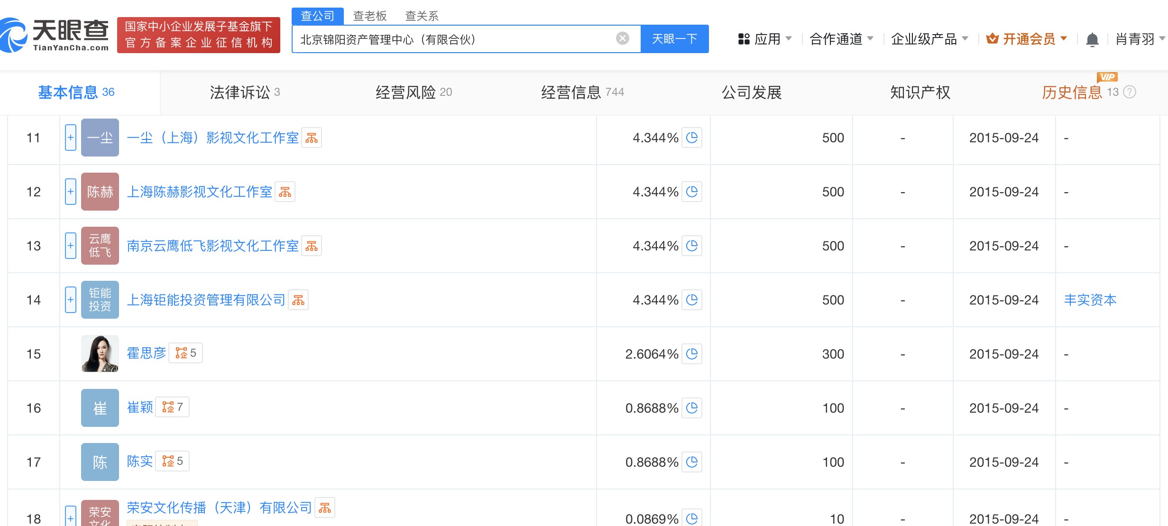Click 霍思彦's portrait photo thumbnail
Image resolution: width=1168 pixels, height=526 pixels.
pos(100,353)
